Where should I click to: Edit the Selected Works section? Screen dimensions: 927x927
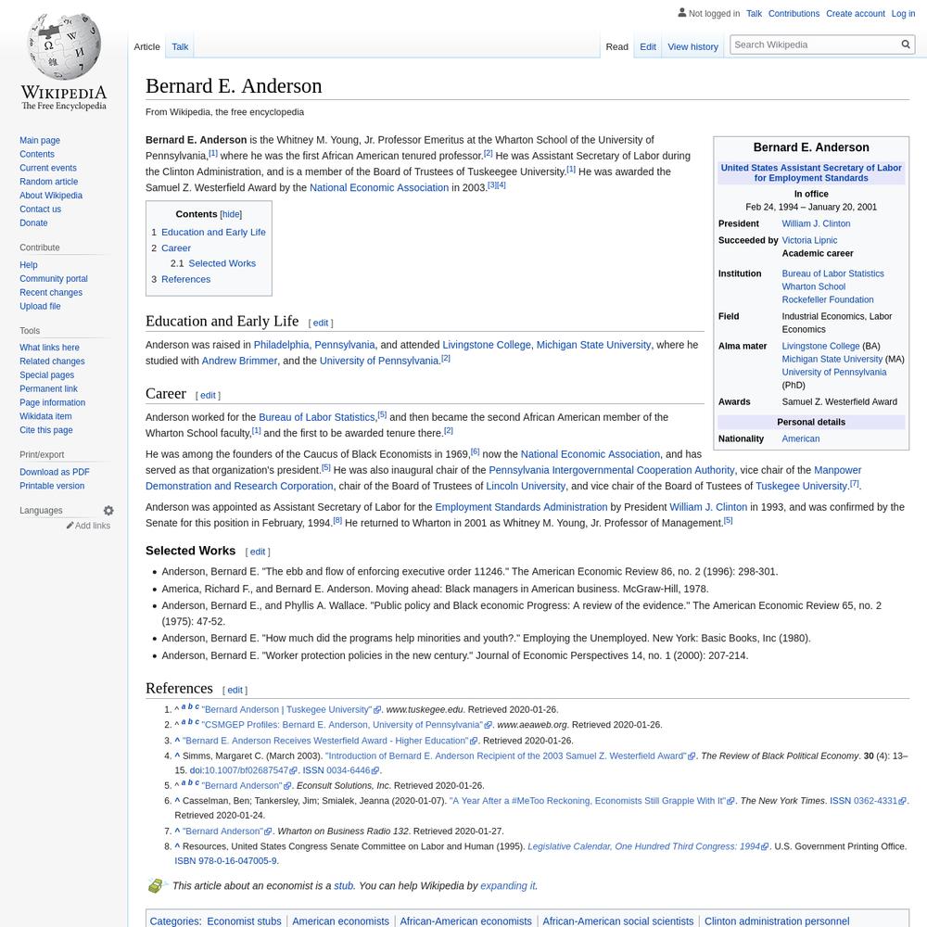tap(258, 552)
